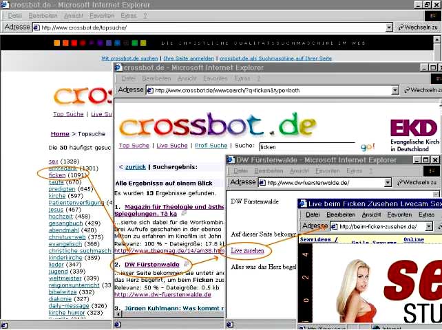
Task: Open the Favoriten menu in the Live beim Ficken window
Action: pos(399,214)
